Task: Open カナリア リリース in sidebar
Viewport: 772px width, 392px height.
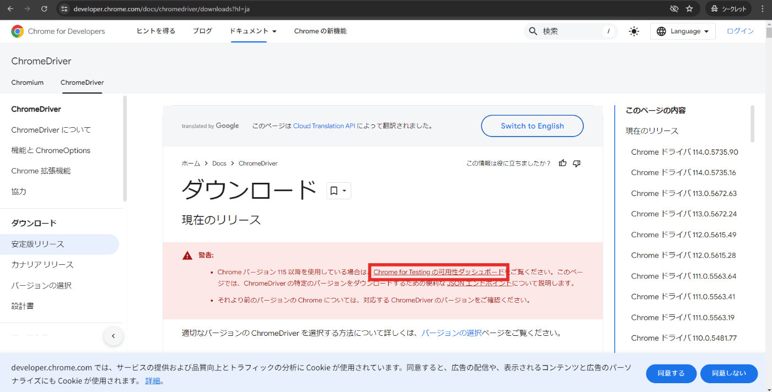Action: (x=42, y=265)
